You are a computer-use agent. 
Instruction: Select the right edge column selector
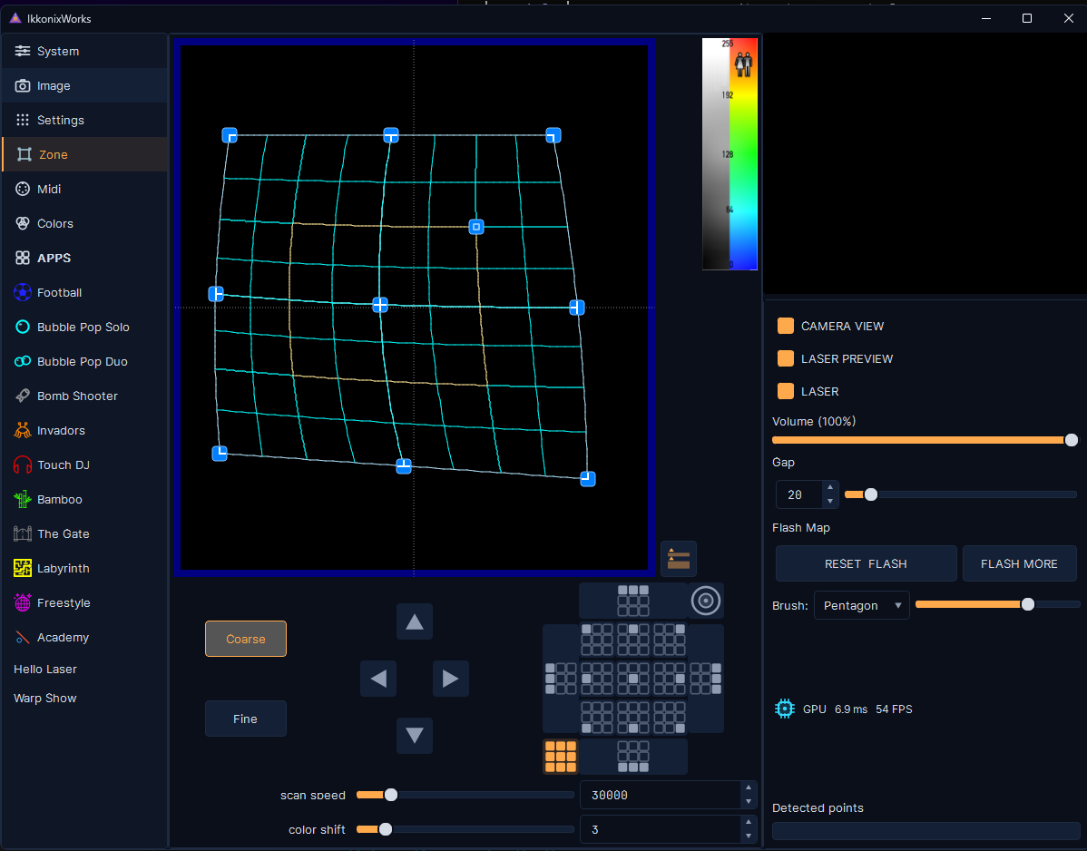tap(706, 679)
